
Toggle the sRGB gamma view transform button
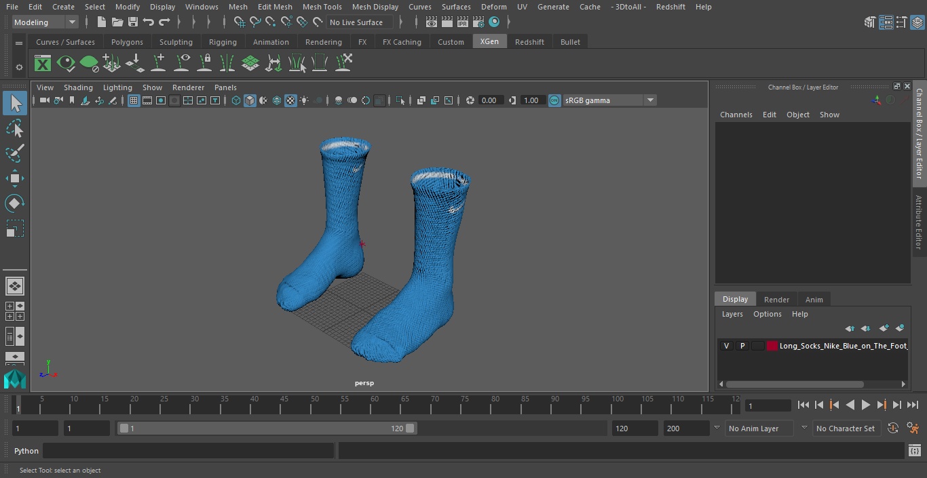[x=554, y=100]
